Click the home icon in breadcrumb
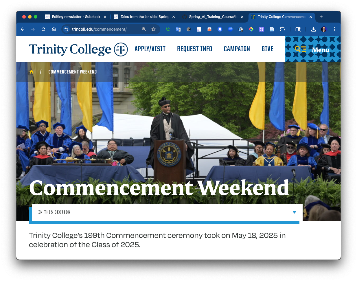The width and height of the screenshot is (357, 281). point(31,72)
